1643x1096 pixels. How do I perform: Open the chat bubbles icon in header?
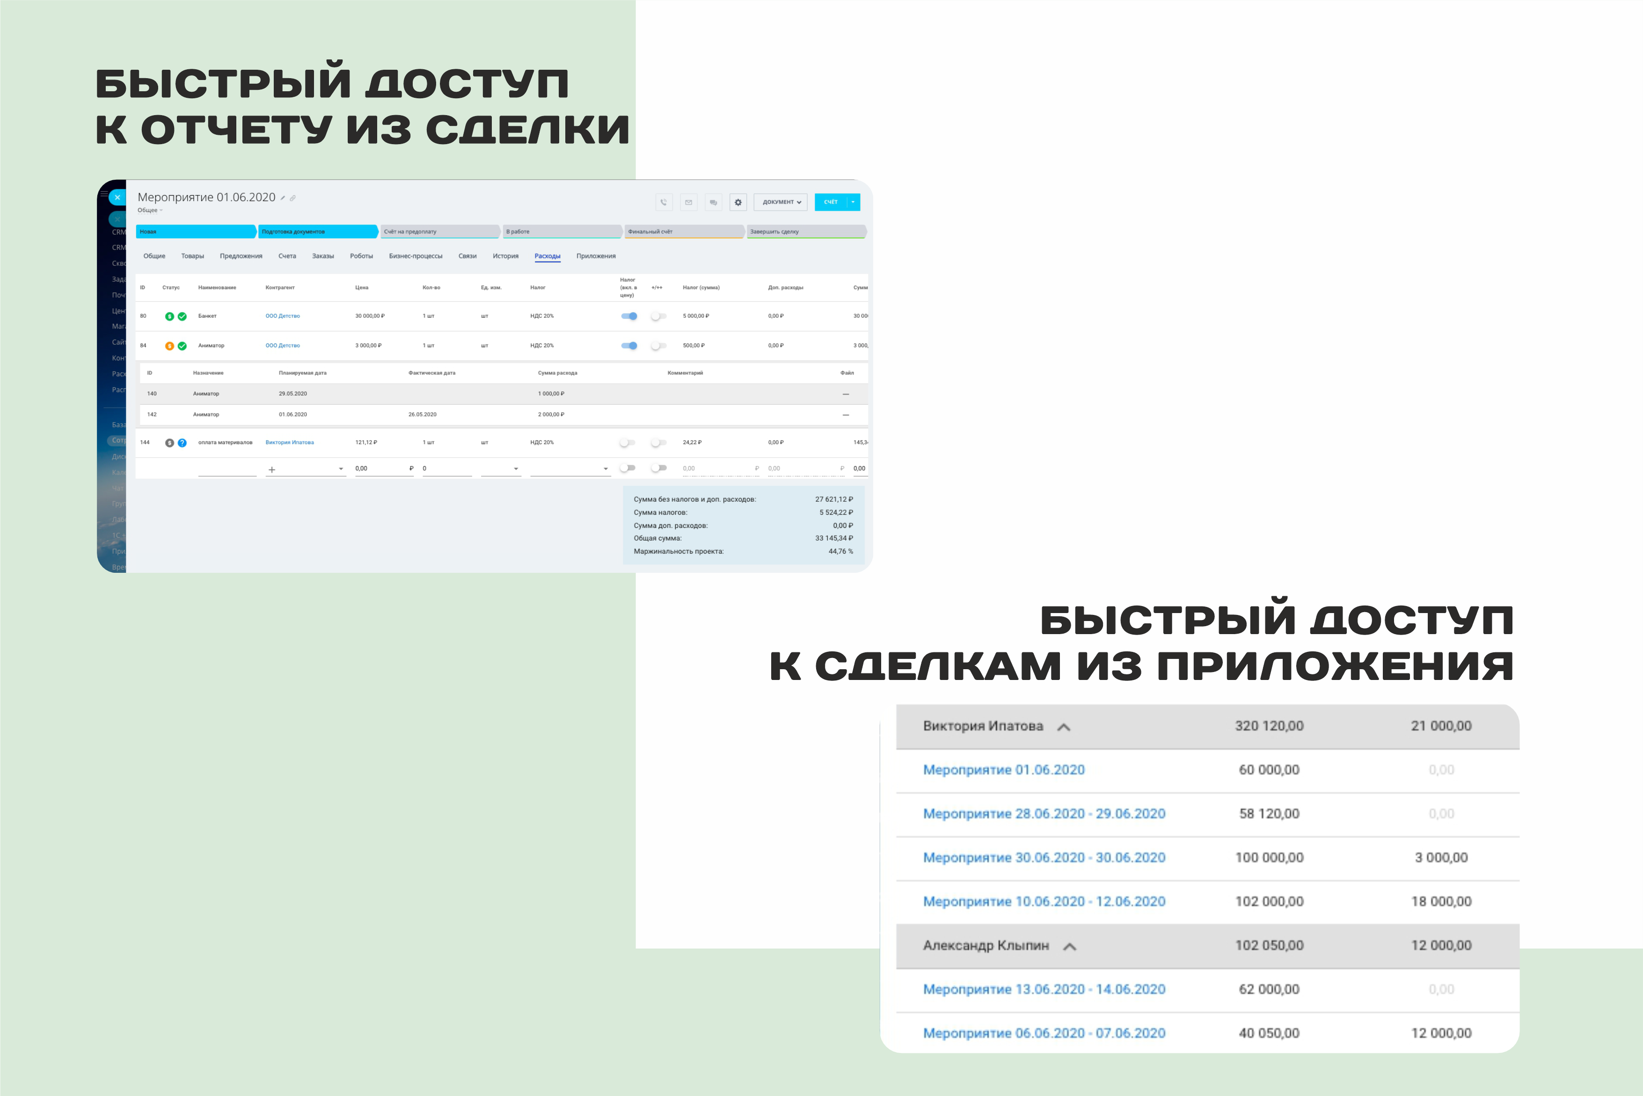713,203
